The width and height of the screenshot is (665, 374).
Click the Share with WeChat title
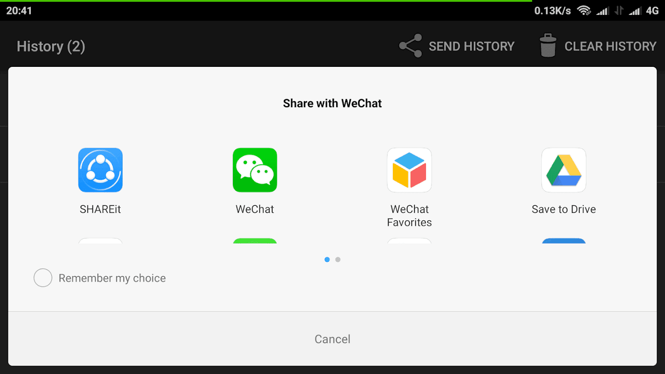(x=332, y=103)
